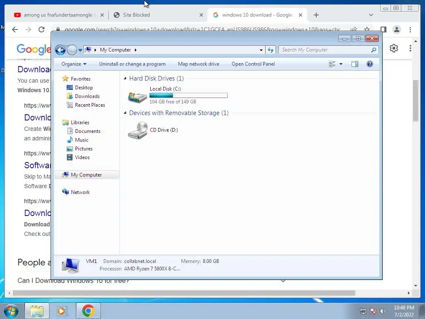Click Open Control Panel
The width and height of the screenshot is (425, 319).
coord(253,64)
